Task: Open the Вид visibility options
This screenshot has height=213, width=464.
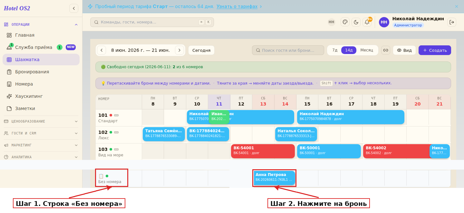Action: coord(404,50)
